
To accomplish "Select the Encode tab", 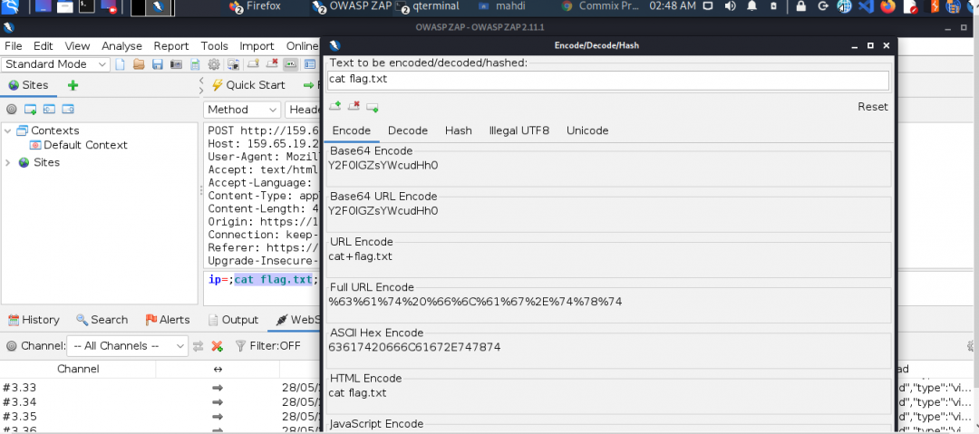I will coord(352,130).
